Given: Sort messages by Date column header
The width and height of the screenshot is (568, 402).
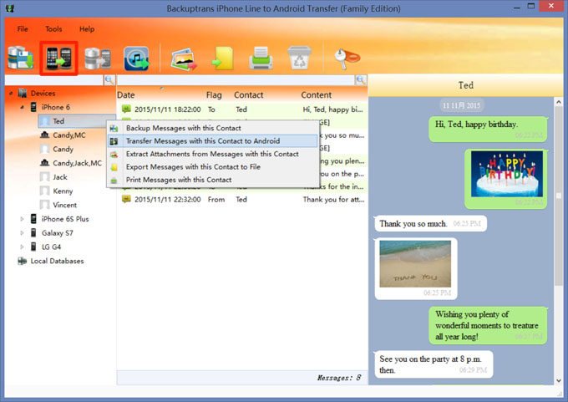Looking at the screenshot, I should [125, 95].
